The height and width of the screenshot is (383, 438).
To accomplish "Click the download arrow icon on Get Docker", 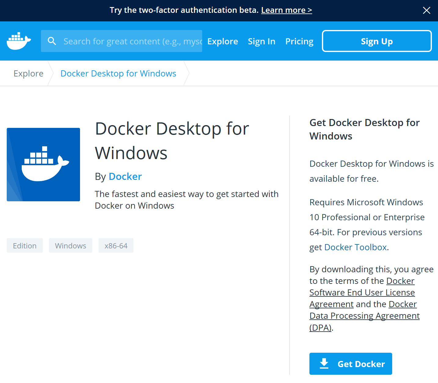I will [x=324, y=364].
